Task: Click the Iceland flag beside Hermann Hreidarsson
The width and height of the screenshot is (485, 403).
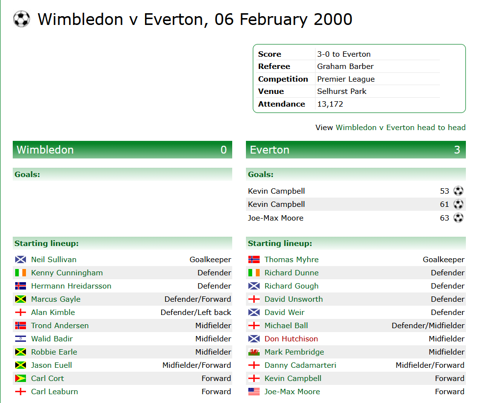Action: pos(21,286)
